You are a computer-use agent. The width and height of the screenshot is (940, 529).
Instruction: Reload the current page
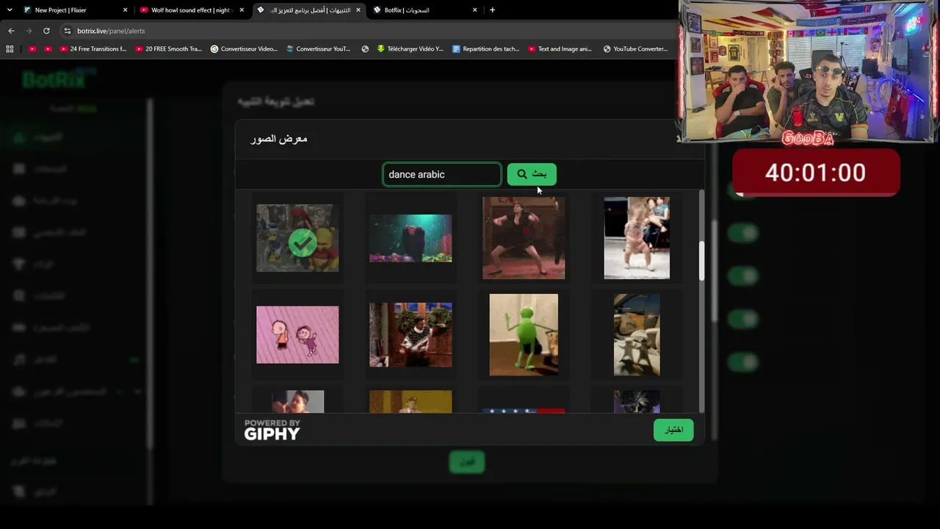click(x=46, y=31)
